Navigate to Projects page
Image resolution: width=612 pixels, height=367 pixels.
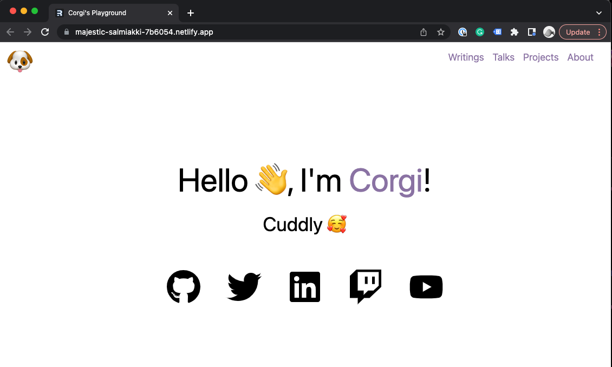pyautogui.click(x=541, y=57)
